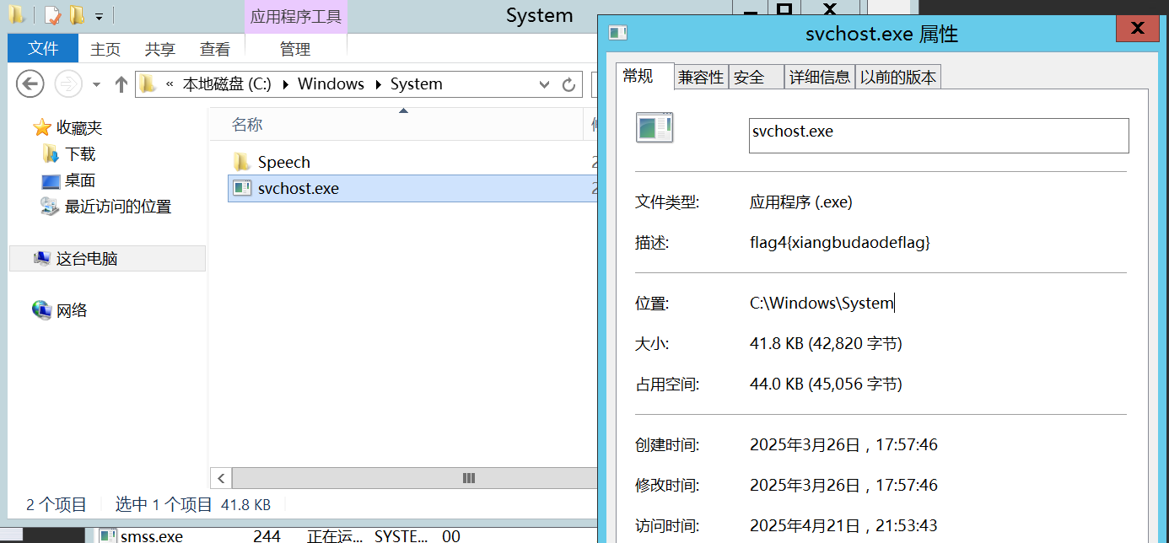Select the Speech folder
The height and width of the screenshot is (543, 1169).
284,162
